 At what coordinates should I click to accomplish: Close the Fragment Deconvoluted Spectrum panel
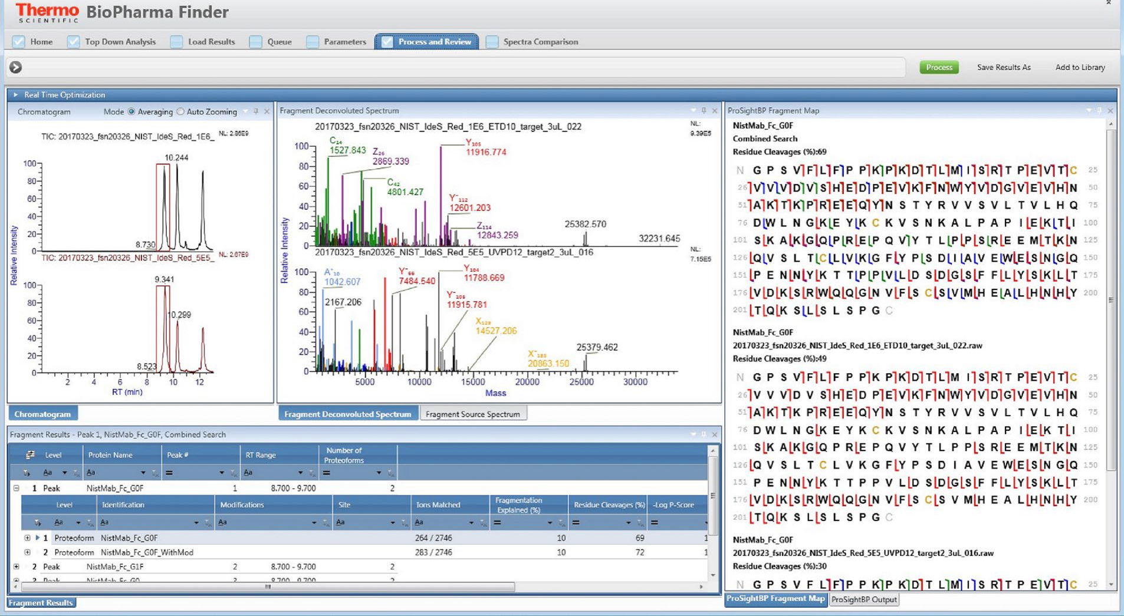[x=715, y=110]
